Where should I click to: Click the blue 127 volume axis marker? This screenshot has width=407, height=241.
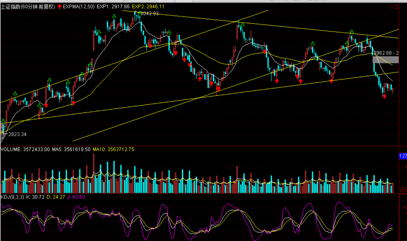(x=403, y=156)
